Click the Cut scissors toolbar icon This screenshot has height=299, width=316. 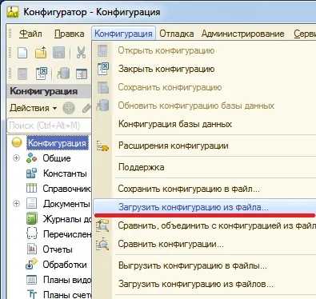pos(81,52)
